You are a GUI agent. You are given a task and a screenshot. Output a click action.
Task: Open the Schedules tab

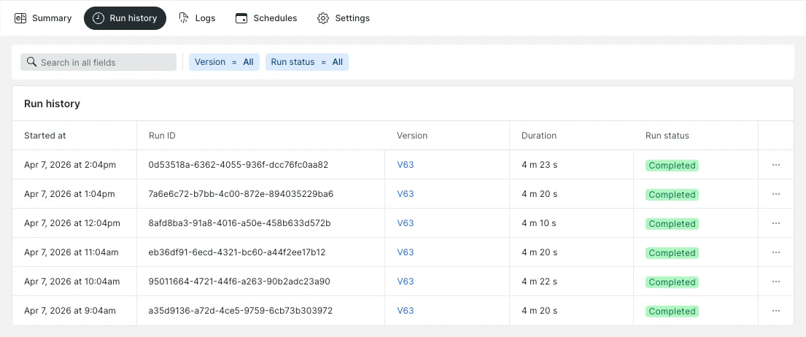click(266, 18)
